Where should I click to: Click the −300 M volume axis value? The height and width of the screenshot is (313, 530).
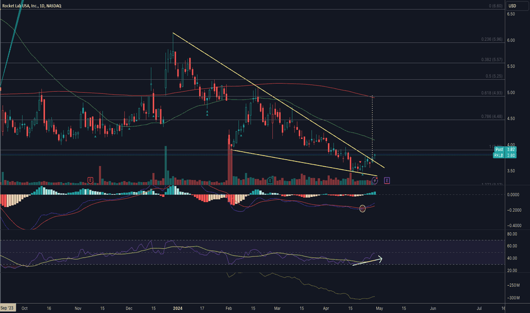coord(513,298)
